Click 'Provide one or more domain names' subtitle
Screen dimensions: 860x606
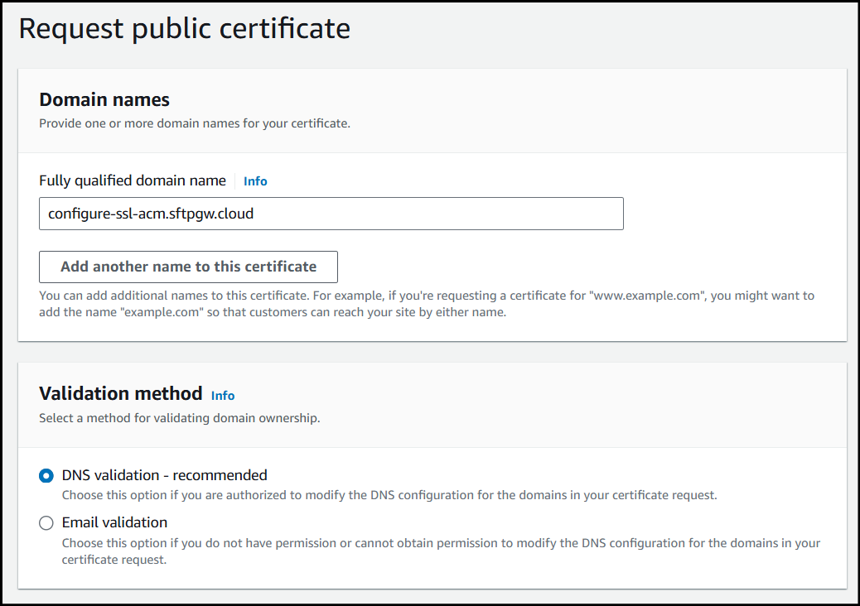[195, 123]
